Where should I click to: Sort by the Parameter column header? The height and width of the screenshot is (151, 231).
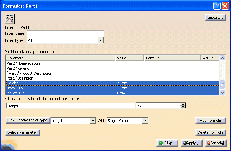[60, 58]
